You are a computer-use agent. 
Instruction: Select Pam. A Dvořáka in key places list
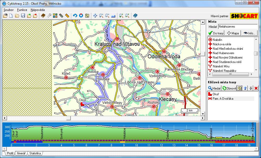(223, 99)
